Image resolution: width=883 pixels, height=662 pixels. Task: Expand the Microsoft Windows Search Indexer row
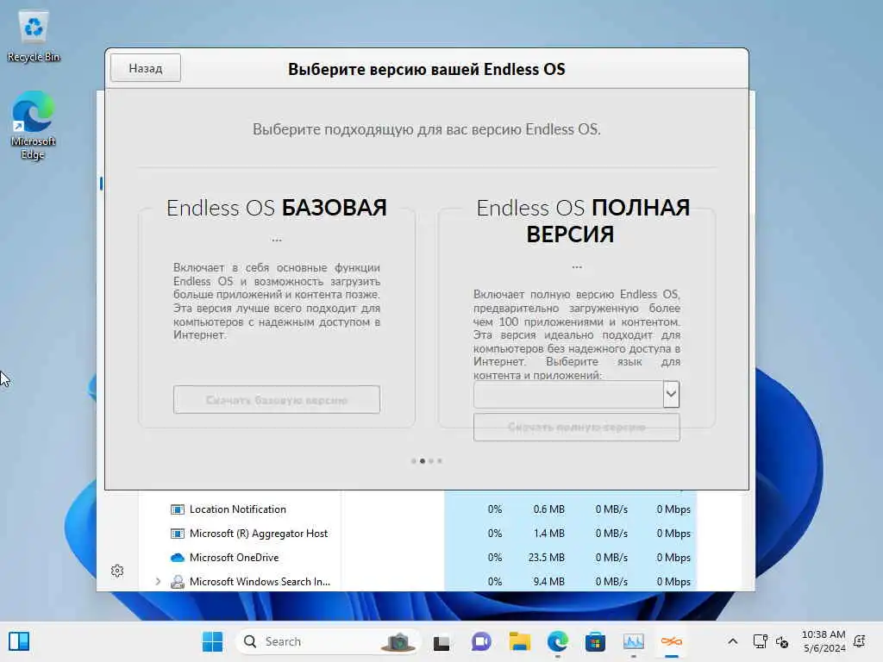(x=158, y=582)
